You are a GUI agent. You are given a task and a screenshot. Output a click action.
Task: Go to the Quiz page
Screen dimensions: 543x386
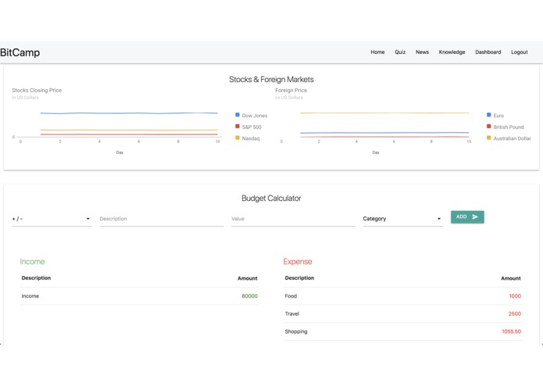tap(400, 52)
